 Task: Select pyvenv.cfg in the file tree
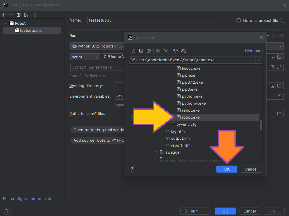click(x=186, y=124)
